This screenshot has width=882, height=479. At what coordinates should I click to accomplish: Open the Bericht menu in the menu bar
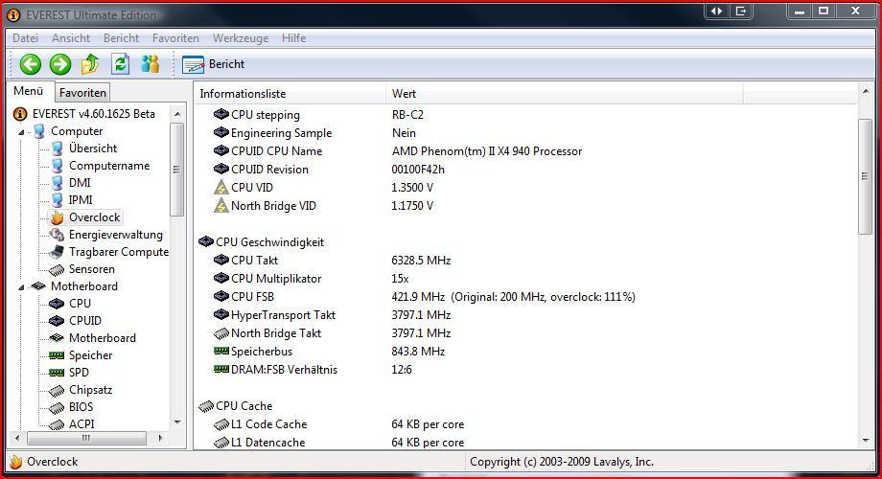(x=121, y=38)
